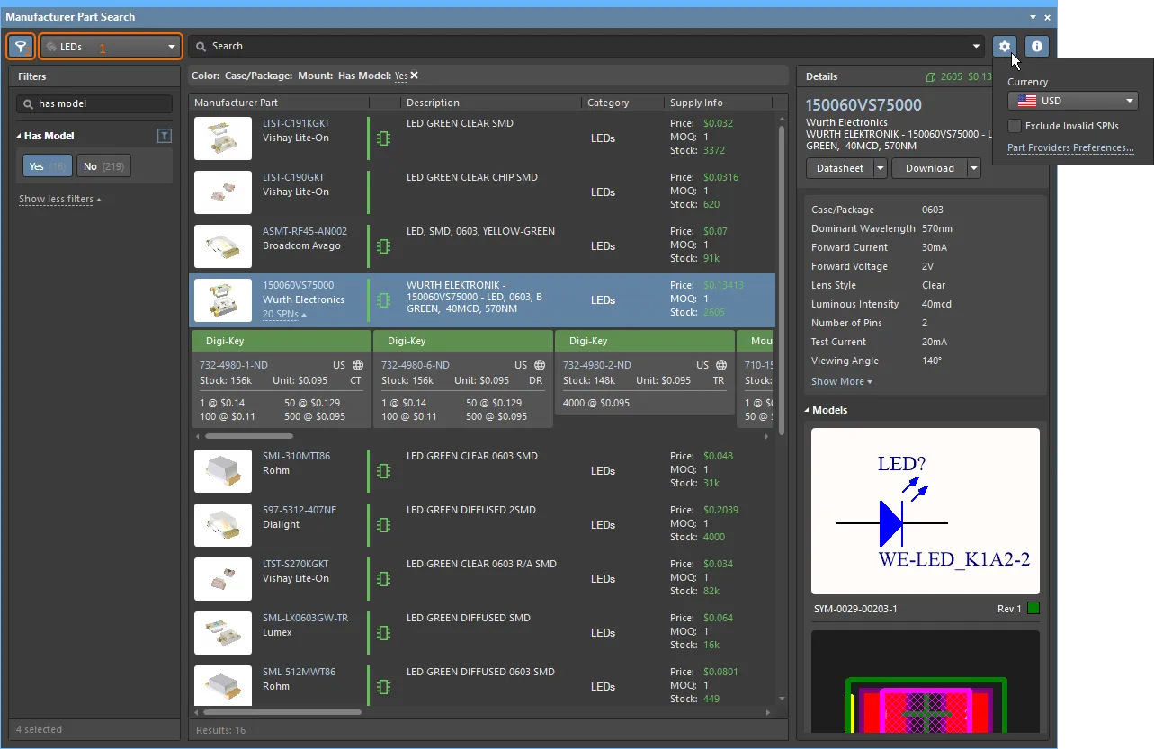
Task: Click model icon for SML-LX0603GW-TR row
Action: (383, 633)
